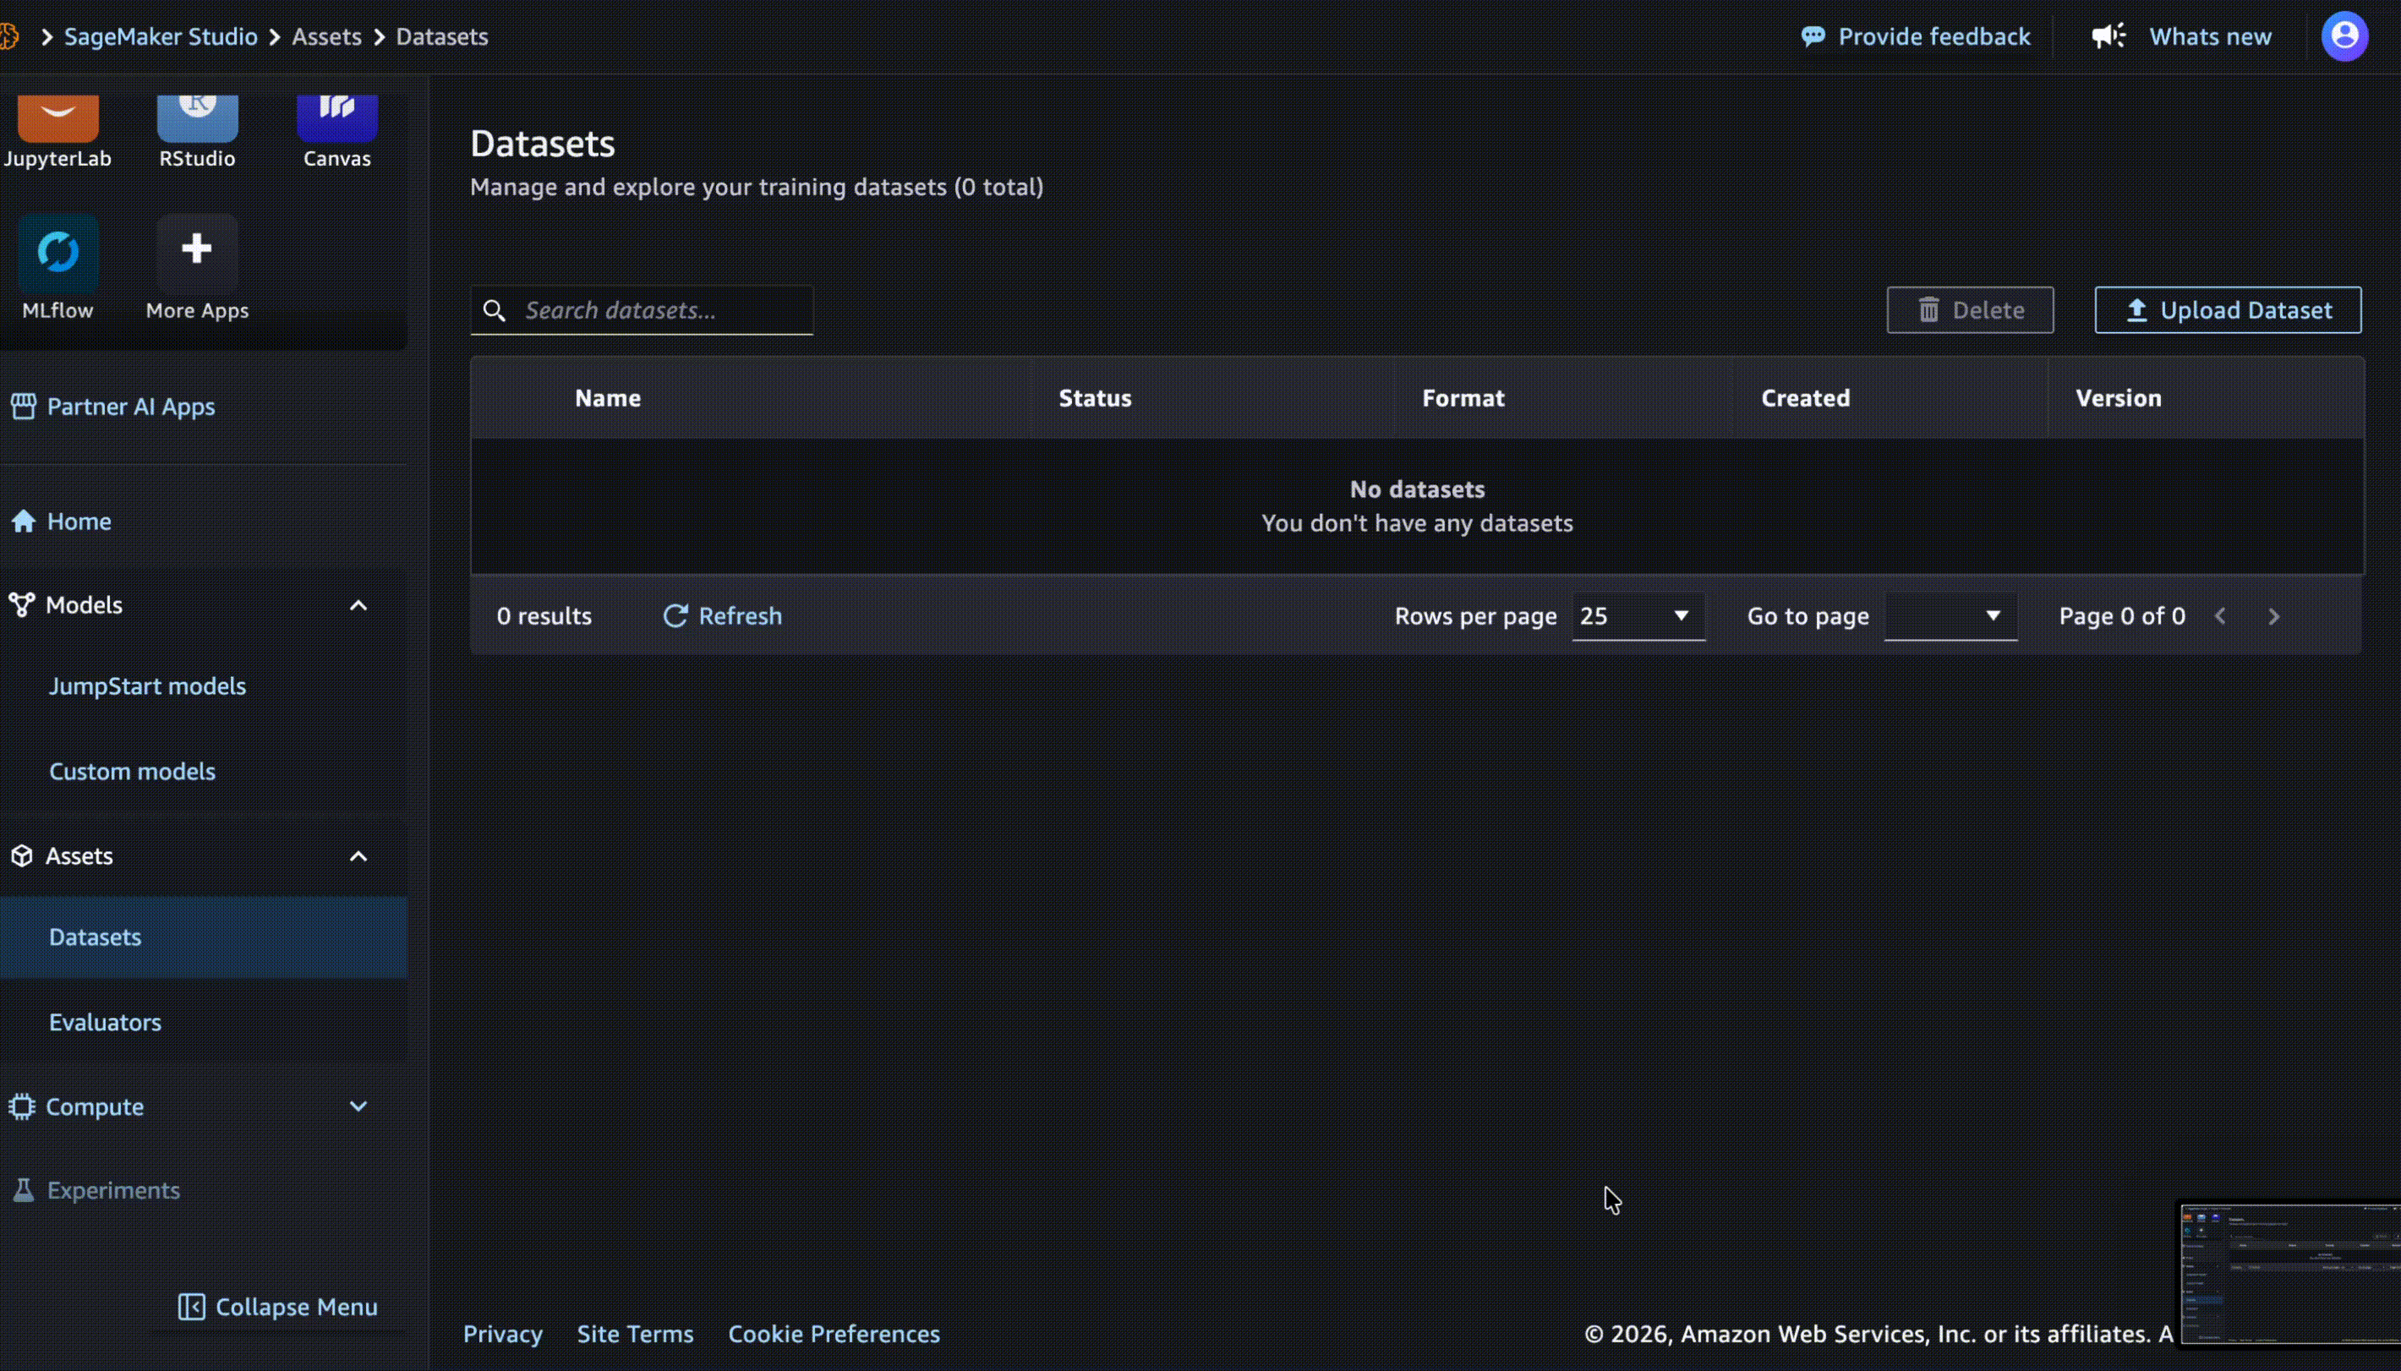This screenshot has height=1371, width=2401.
Task: Click the "Page 0 of 0" text
Action: [x=2121, y=617]
